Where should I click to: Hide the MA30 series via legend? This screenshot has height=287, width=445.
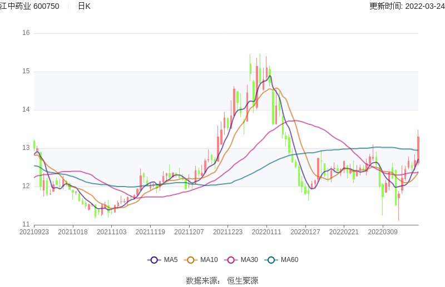(231, 260)
